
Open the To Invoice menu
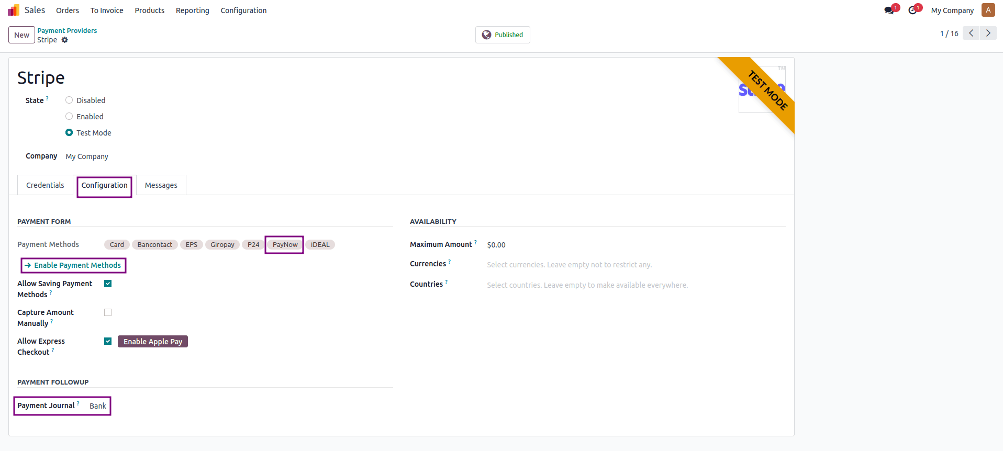click(x=107, y=10)
